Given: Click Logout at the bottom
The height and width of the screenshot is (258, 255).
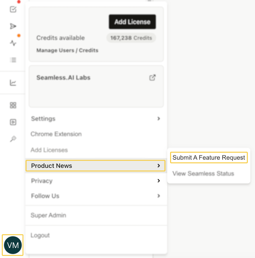Looking at the screenshot, I should (40, 235).
